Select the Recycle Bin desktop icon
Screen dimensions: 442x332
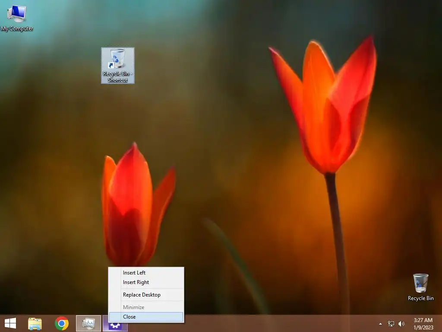(x=420, y=287)
